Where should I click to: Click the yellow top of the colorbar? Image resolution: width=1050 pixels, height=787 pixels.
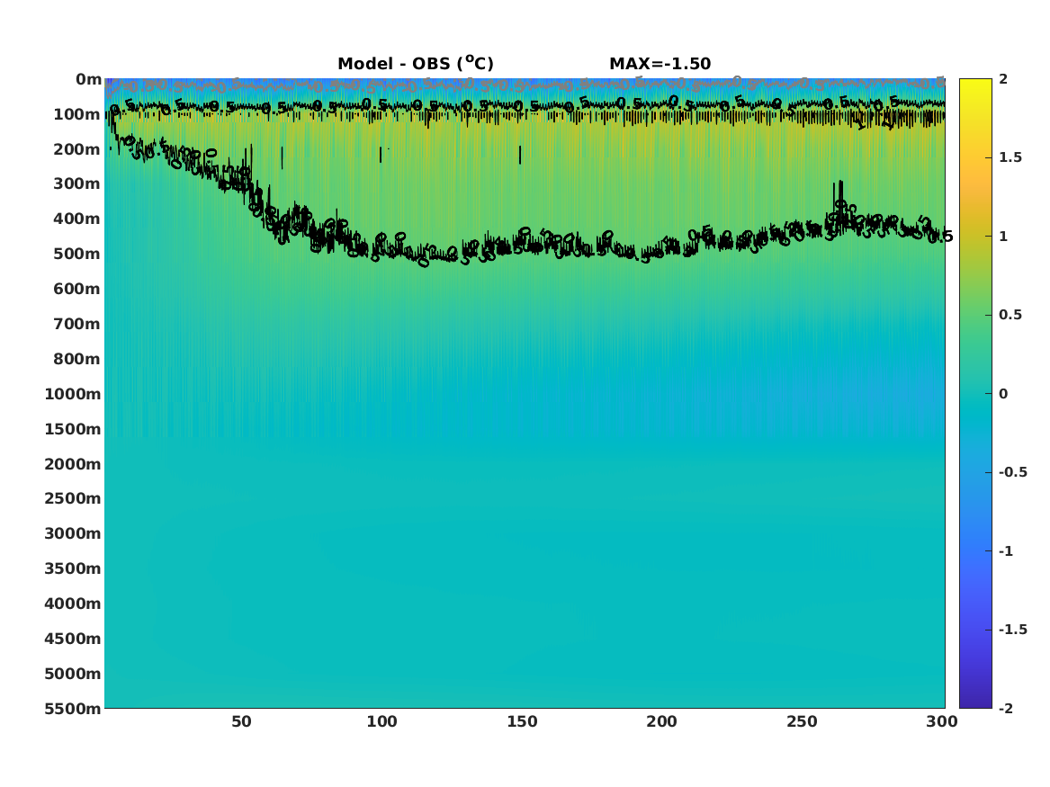[975, 84]
